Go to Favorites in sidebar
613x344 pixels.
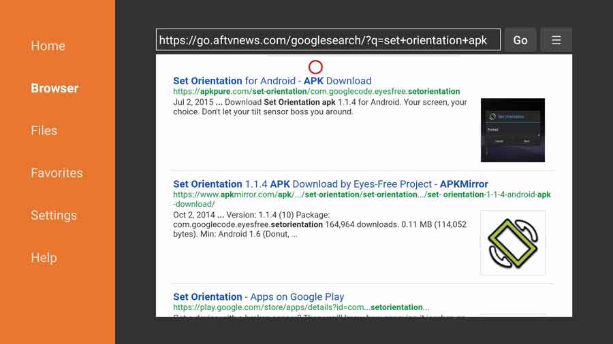[57, 173]
